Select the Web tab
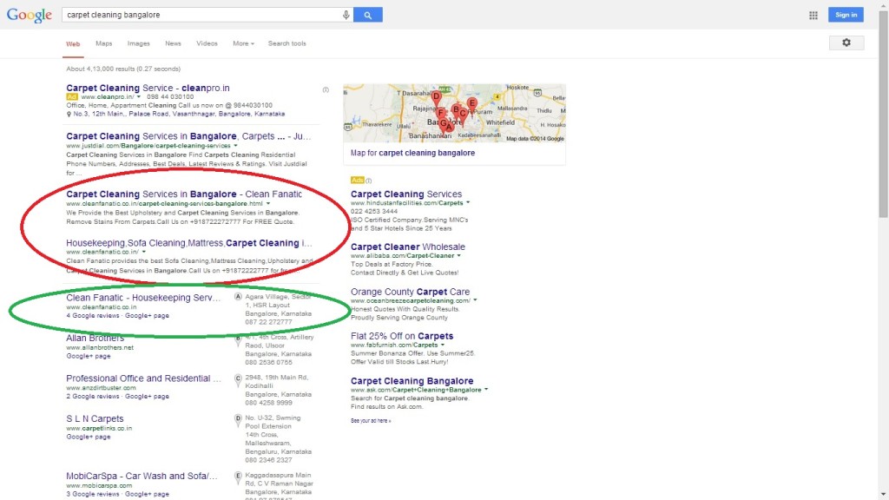The width and height of the screenshot is (889, 500). coord(73,44)
